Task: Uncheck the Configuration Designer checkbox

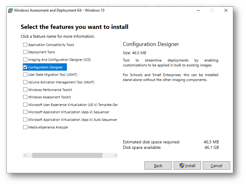Action: click(25, 67)
